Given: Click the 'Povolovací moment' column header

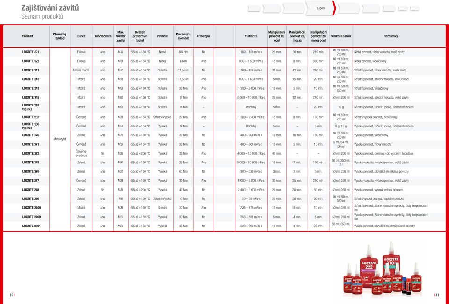Looking at the screenshot, I should [x=183, y=36].
